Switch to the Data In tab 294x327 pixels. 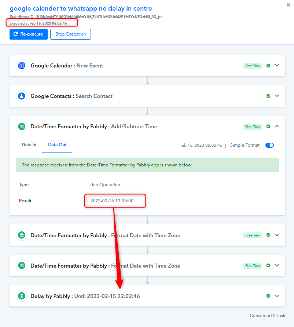29,145
